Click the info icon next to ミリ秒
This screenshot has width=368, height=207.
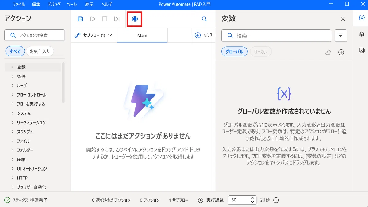click(x=276, y=200)
